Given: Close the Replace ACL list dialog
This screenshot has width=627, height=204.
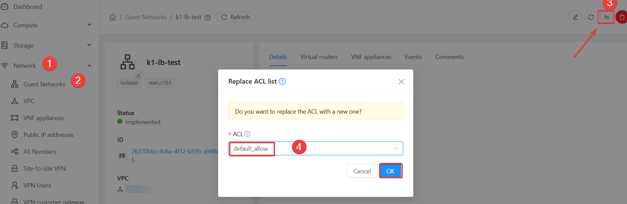Looking at the screenshot, I should pyautogui.click(x=401, y=82).
